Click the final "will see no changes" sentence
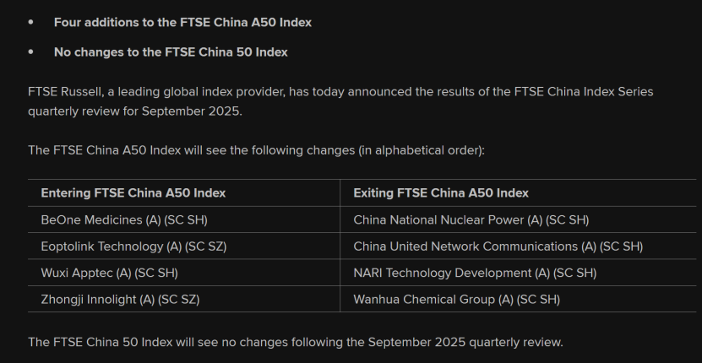702x363 pixels. click(x=296, y=342)
